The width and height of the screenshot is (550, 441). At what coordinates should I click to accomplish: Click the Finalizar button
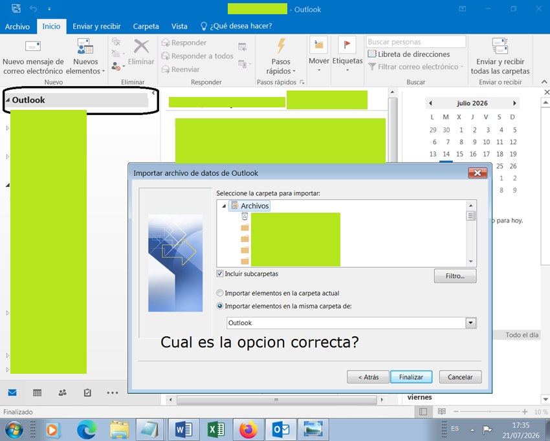coord(411,377)
